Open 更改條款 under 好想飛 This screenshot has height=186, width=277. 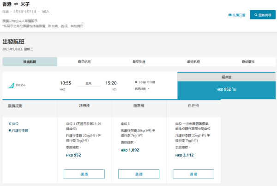click(x=73, y=147)
